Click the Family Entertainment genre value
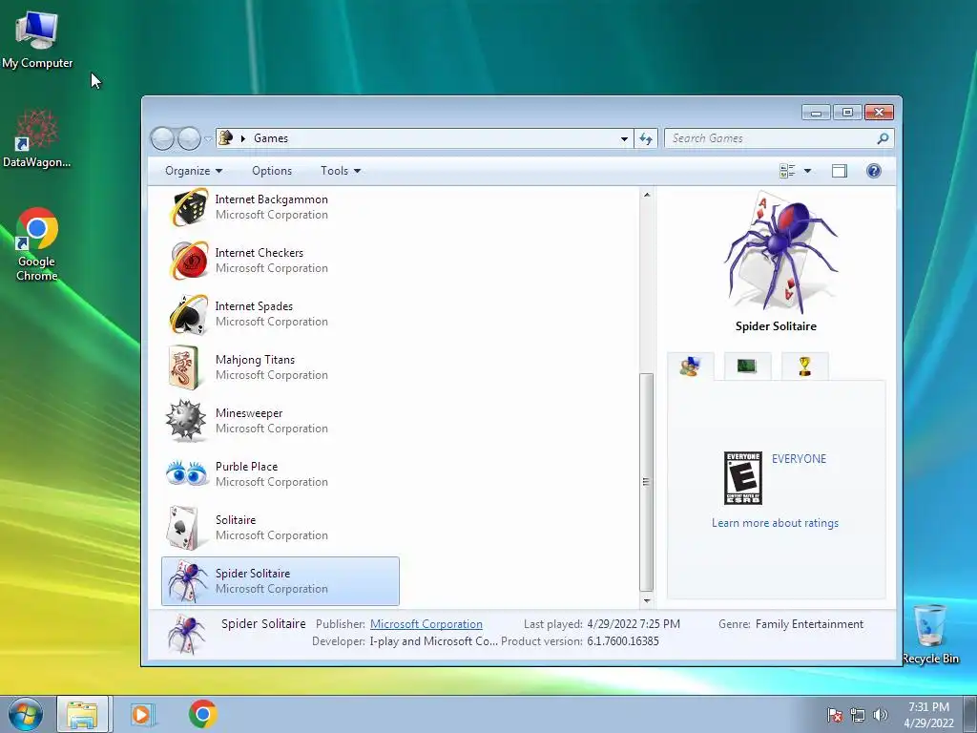The width and height of the screenshot is (977, 733). click(x=809, y=624)
